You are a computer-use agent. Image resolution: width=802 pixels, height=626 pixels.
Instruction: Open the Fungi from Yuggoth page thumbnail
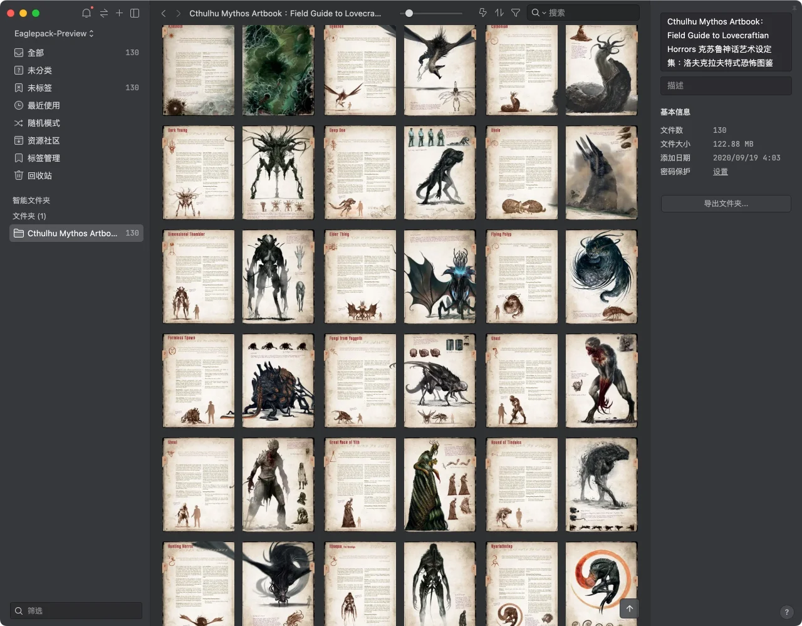[360, 381]
